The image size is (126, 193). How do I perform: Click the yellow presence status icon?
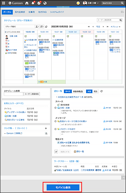tap(78, 3)
